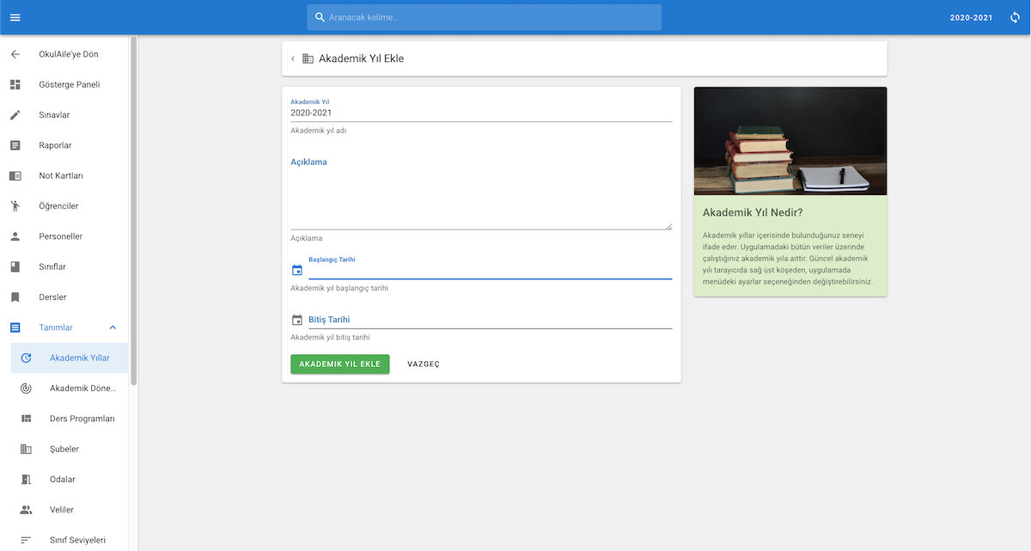The height and width of the screenshot is (551, 1031).
Task: Click the Veliler people icon
Action: pos(26,510)
